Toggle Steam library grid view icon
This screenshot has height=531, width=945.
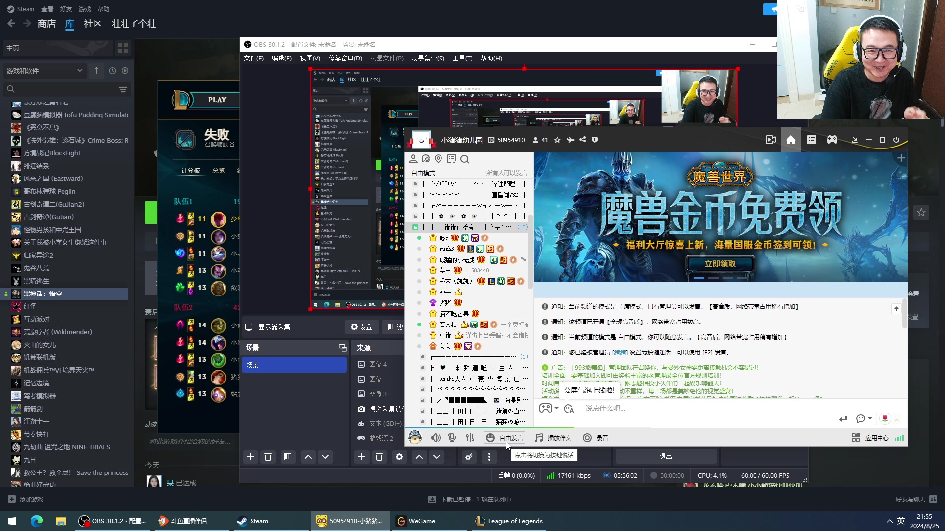click(123, 48)
